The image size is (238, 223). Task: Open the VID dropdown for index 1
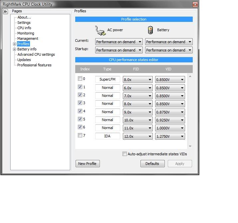[170, 88]
